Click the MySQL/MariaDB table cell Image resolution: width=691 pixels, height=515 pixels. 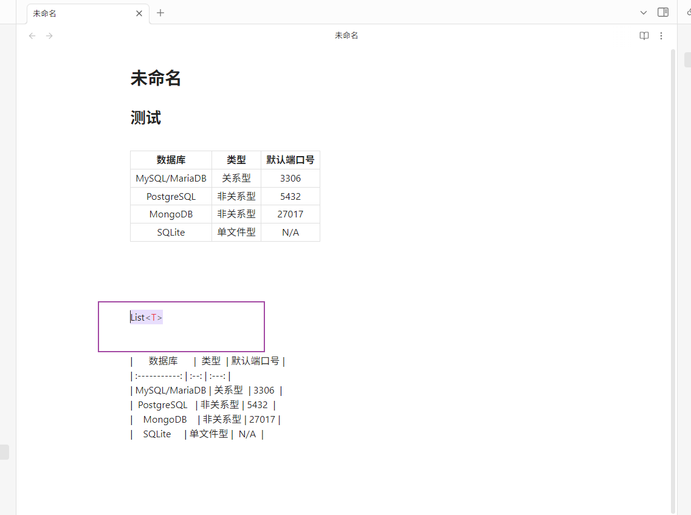(x=171, y=179)
